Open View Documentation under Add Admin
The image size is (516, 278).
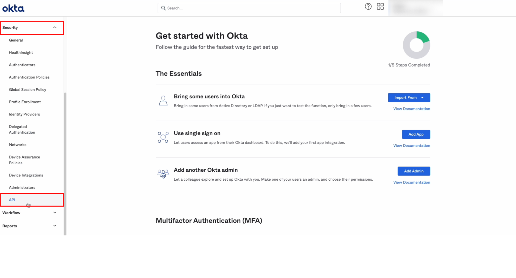click(x=411, y=182)
